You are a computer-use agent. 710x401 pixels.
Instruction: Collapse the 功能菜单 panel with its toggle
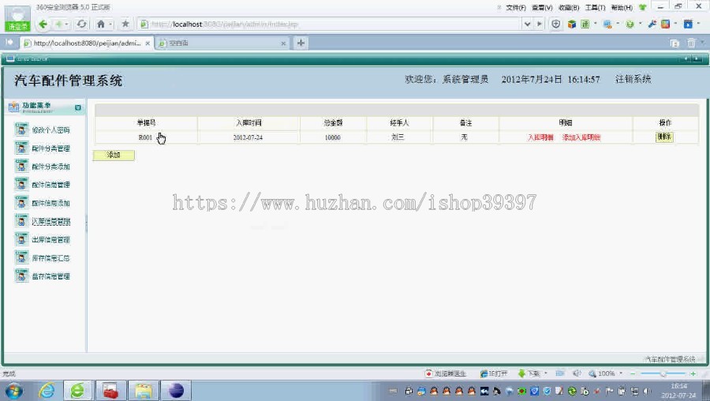[x=78, y=107]
